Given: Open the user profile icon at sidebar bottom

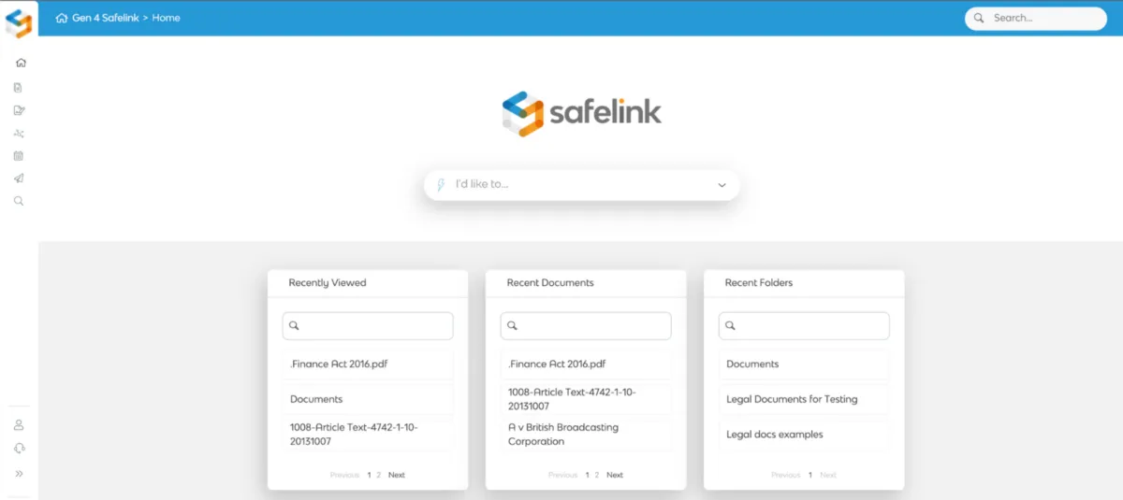Looking at the screenshot, I should (x=19, y=425).
